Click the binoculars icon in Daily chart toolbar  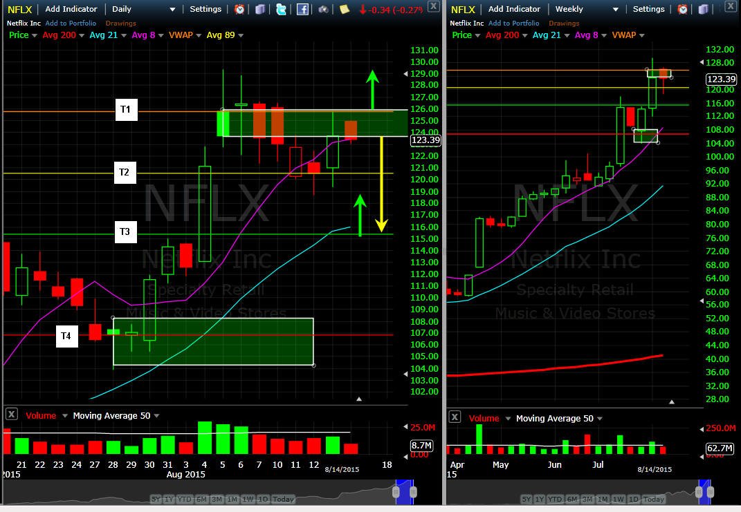[323, 9]
